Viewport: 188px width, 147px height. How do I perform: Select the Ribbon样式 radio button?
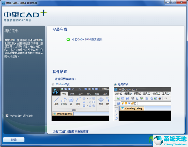point(53,84)
